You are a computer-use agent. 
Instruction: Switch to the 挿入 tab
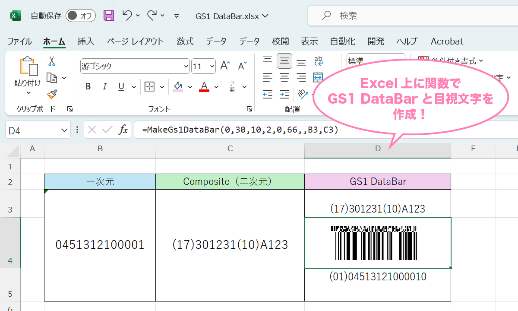pos(85,41)
